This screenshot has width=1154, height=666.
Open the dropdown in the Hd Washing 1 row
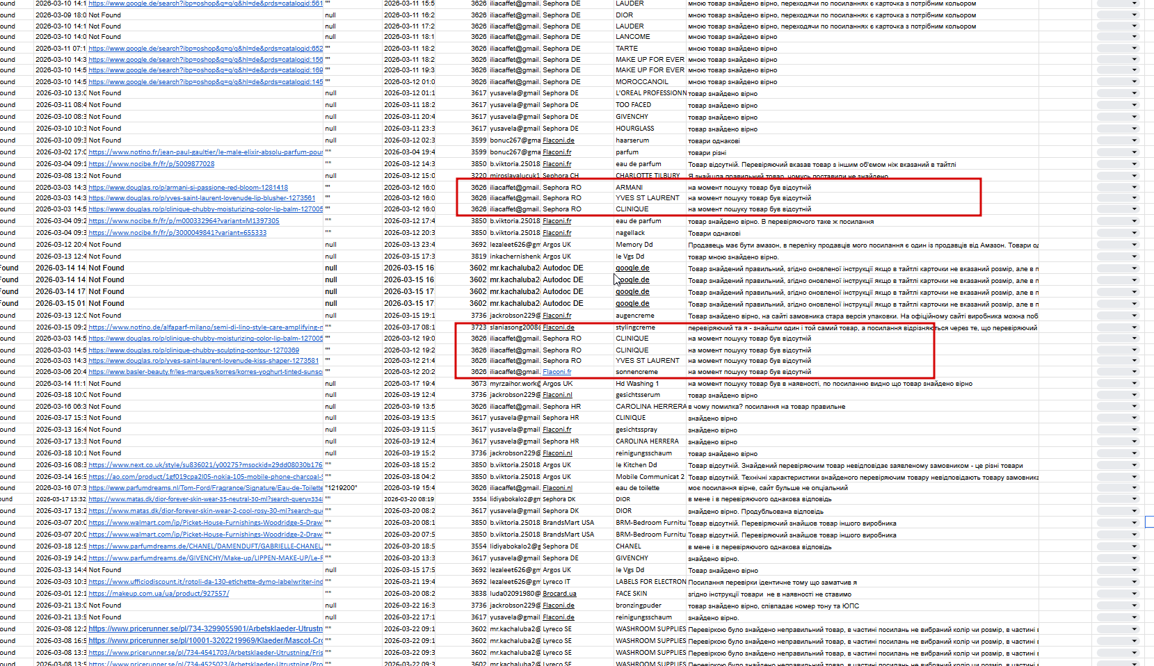[1117, 384]
